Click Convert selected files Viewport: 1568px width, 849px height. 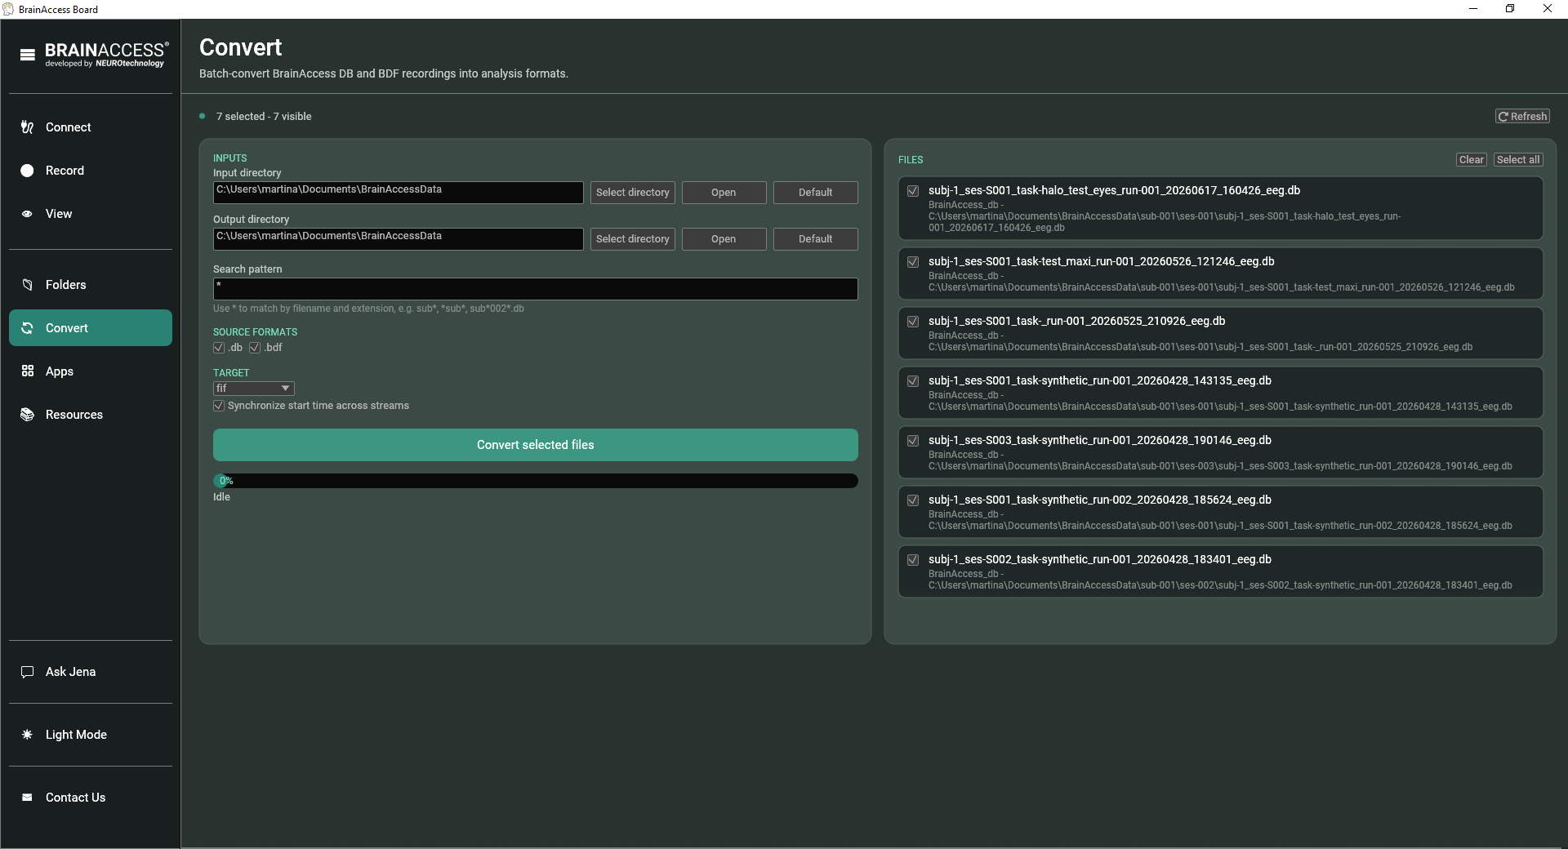point(536,445)
